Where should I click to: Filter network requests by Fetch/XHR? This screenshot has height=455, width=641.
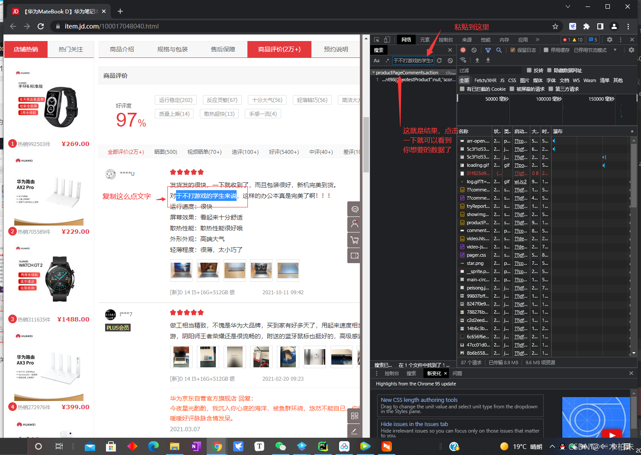point(485,80)
